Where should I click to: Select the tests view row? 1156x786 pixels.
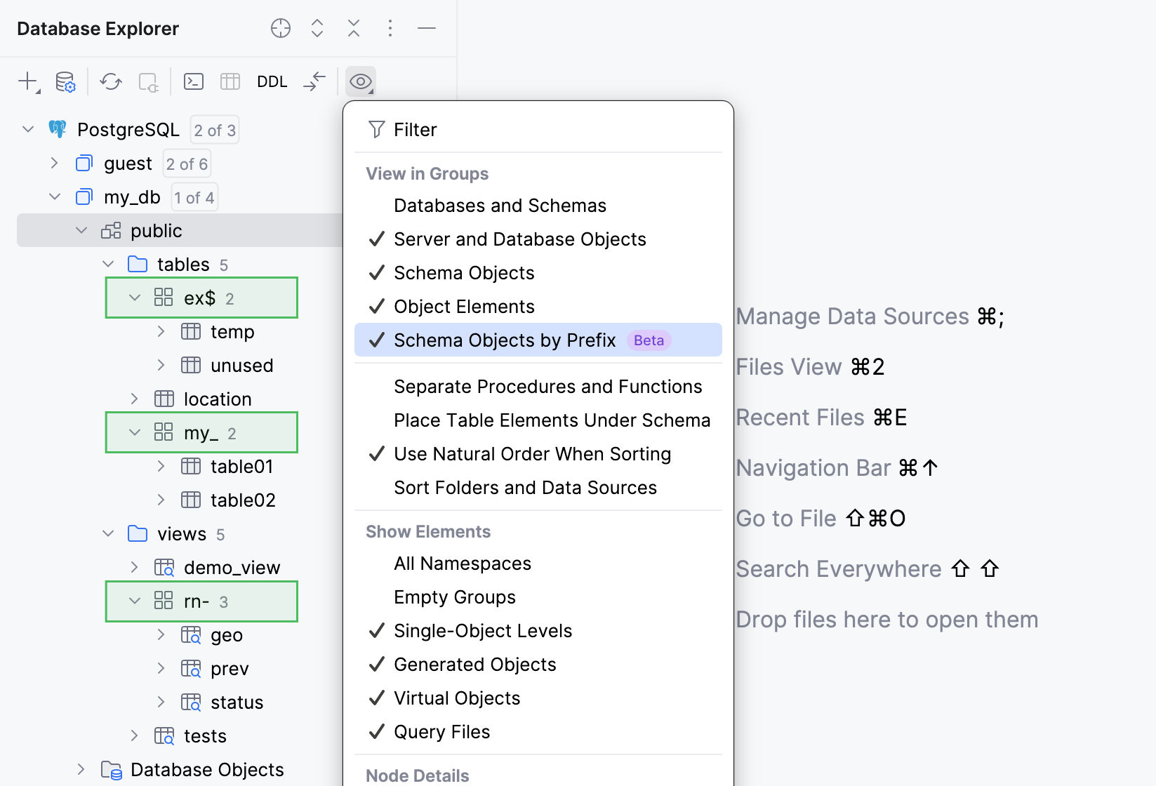(x=180, y=736)
